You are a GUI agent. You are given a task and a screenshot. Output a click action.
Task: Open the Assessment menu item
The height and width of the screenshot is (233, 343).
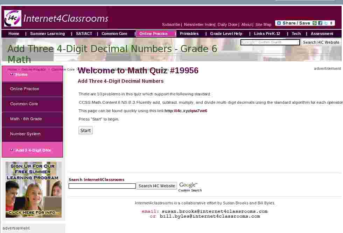322,34
